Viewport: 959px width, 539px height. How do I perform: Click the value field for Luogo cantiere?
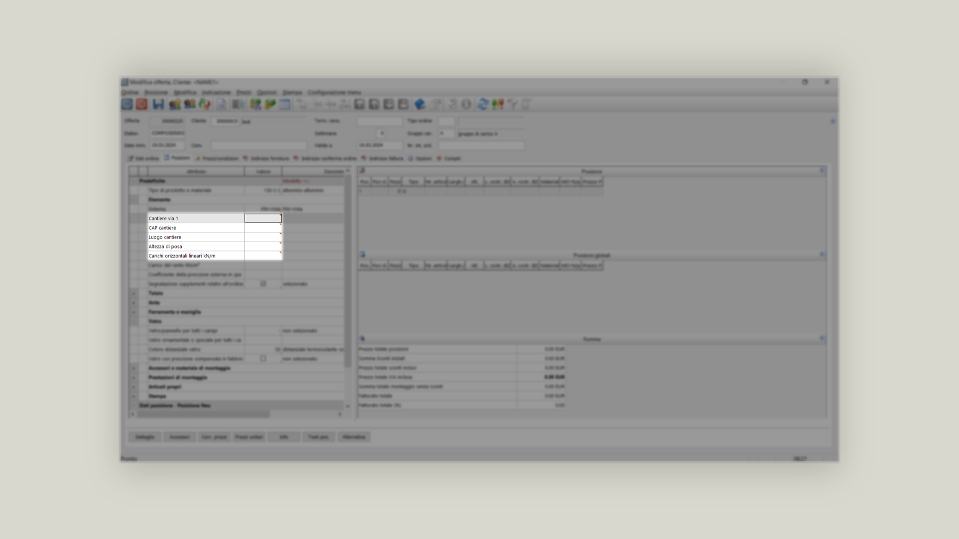point(263,237)
